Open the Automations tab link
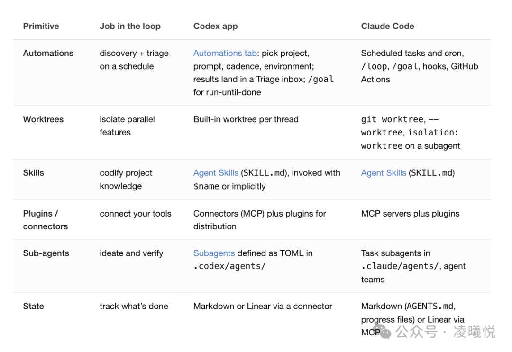Viewport: 512px width, 352px height. pyautogui.click(x=225, y=53)
